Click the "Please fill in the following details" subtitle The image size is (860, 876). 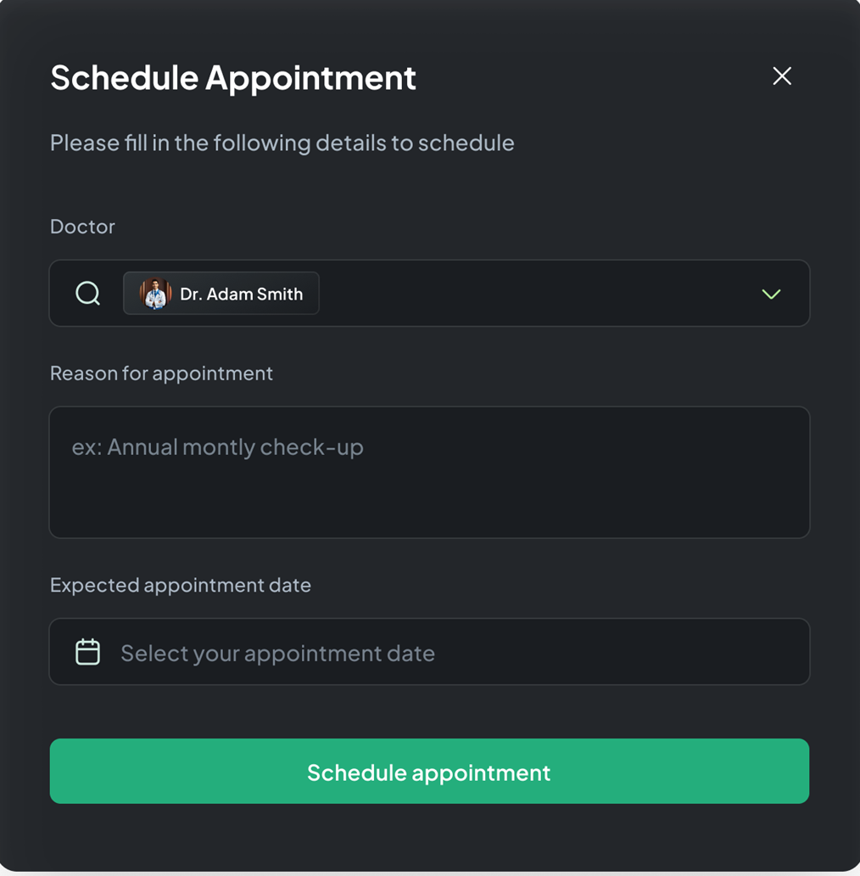282,143
